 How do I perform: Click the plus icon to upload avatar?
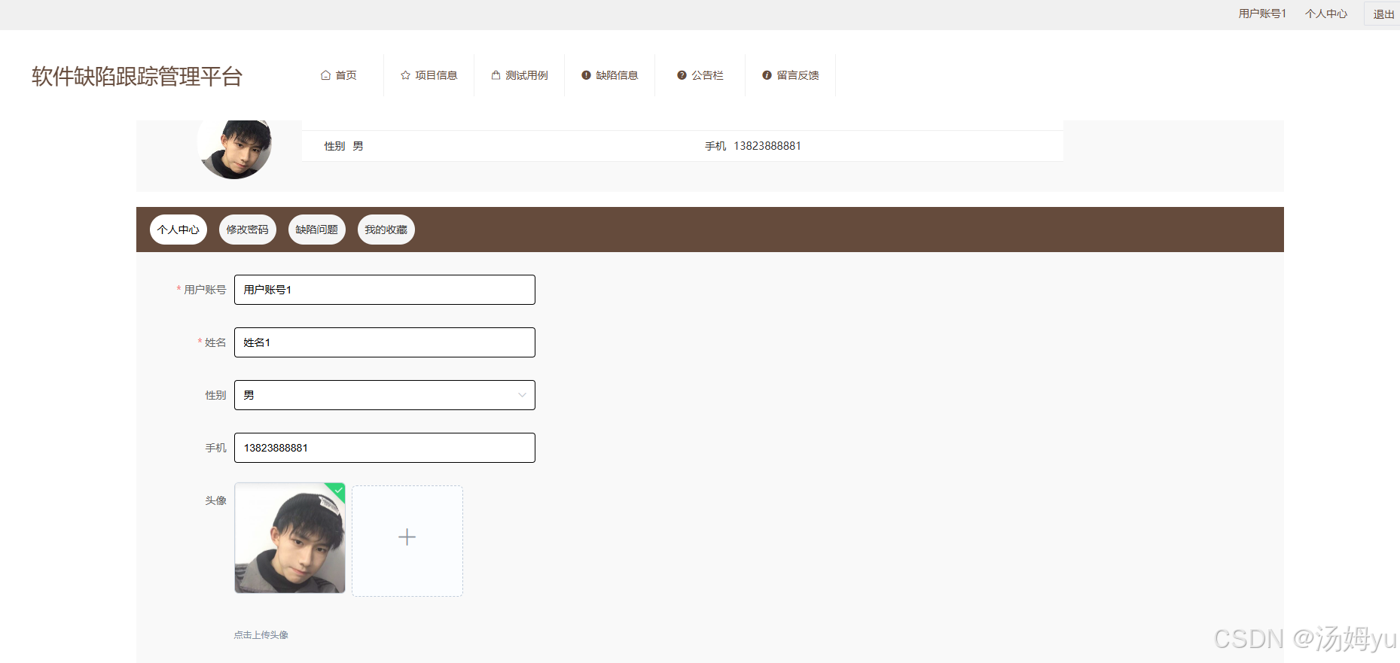(407, 537)
